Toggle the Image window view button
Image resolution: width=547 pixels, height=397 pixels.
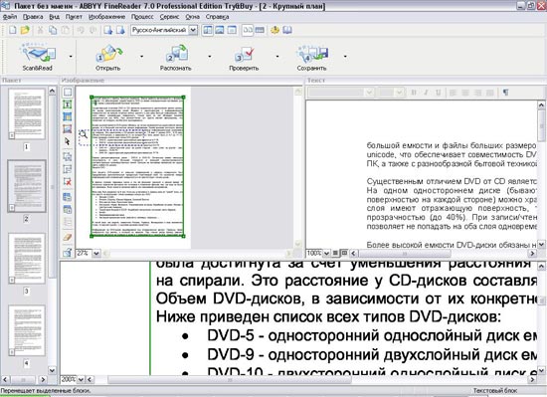tap(220, 30)
